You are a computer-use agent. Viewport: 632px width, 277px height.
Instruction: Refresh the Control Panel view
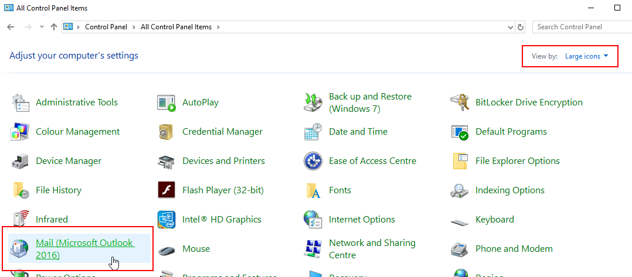click(x=521, y=27)
